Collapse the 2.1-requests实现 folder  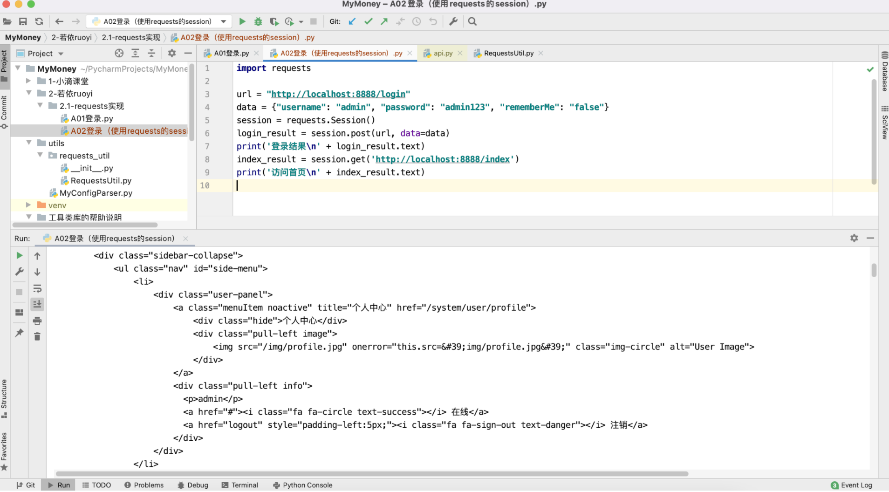40,105
